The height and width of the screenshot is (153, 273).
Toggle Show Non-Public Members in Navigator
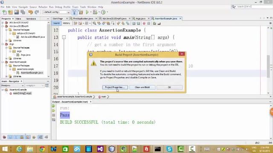click(22, 137)
